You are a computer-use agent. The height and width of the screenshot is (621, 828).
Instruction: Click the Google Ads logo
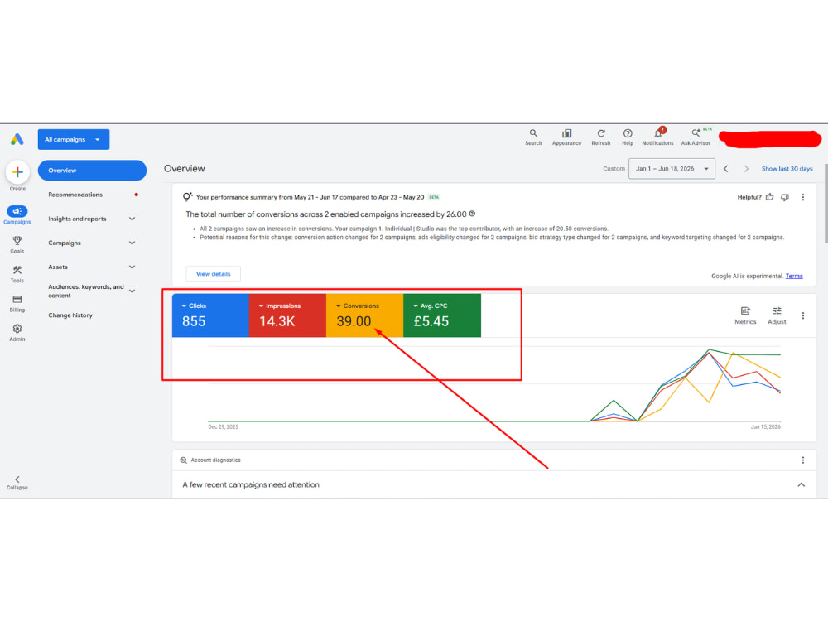click(17, 139)
